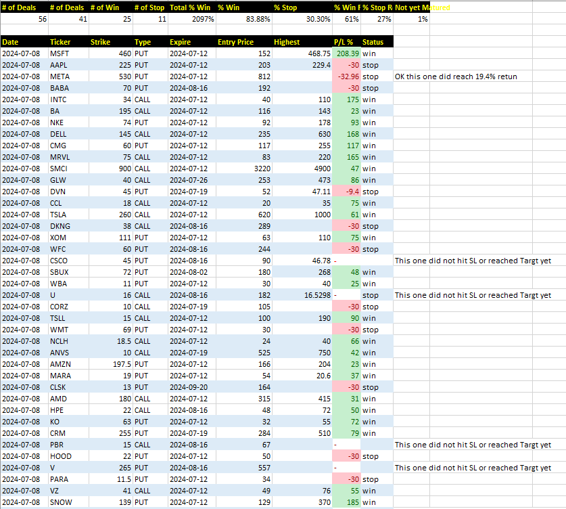Select the DKNG ticker cell
The width and height of the screenshot is (566, 509).
(x=68, y=226)
